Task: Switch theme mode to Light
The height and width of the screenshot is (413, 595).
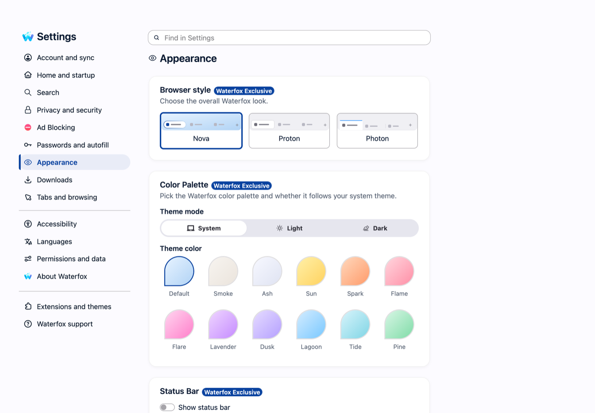Action: (x=289, y=228)
